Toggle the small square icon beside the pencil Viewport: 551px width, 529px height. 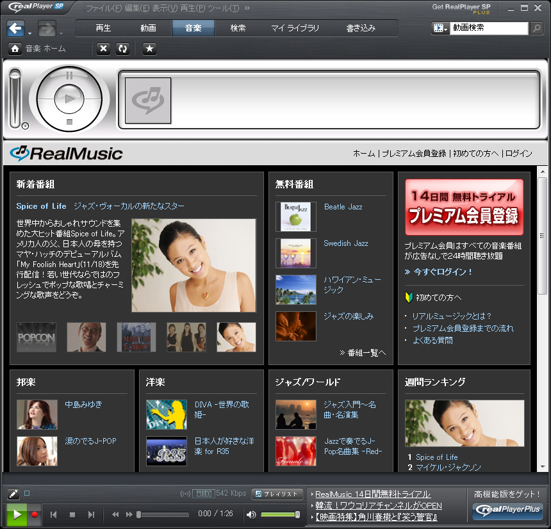pyautogui.click(x=27, y=493)
